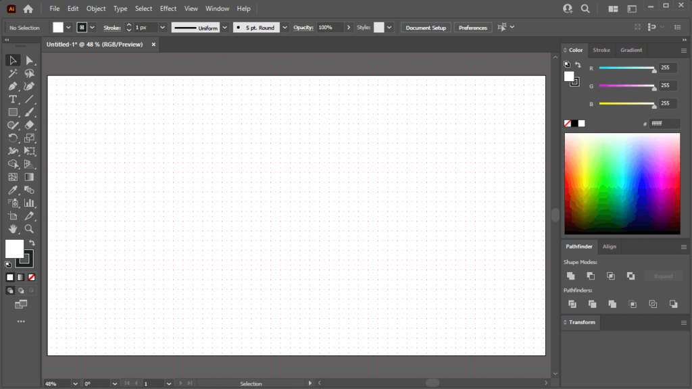692x389 pixels.
Task: Select the Type tool
Action: click(13, 99)
